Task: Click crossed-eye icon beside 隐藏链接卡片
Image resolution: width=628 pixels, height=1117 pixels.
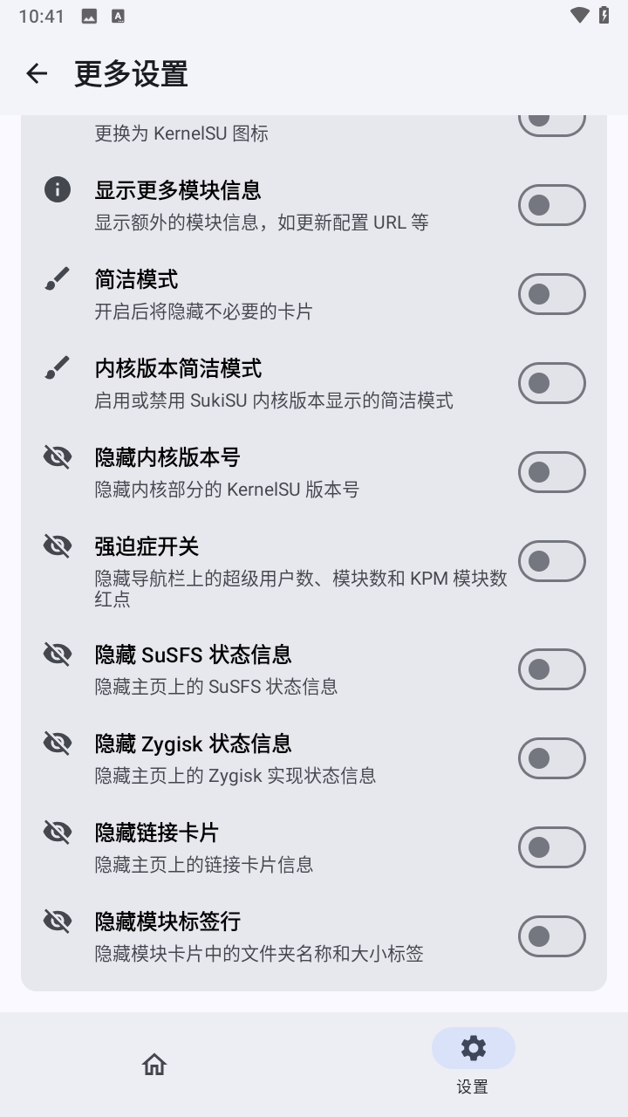Action: pyautogui.click(x=58, y=832)
